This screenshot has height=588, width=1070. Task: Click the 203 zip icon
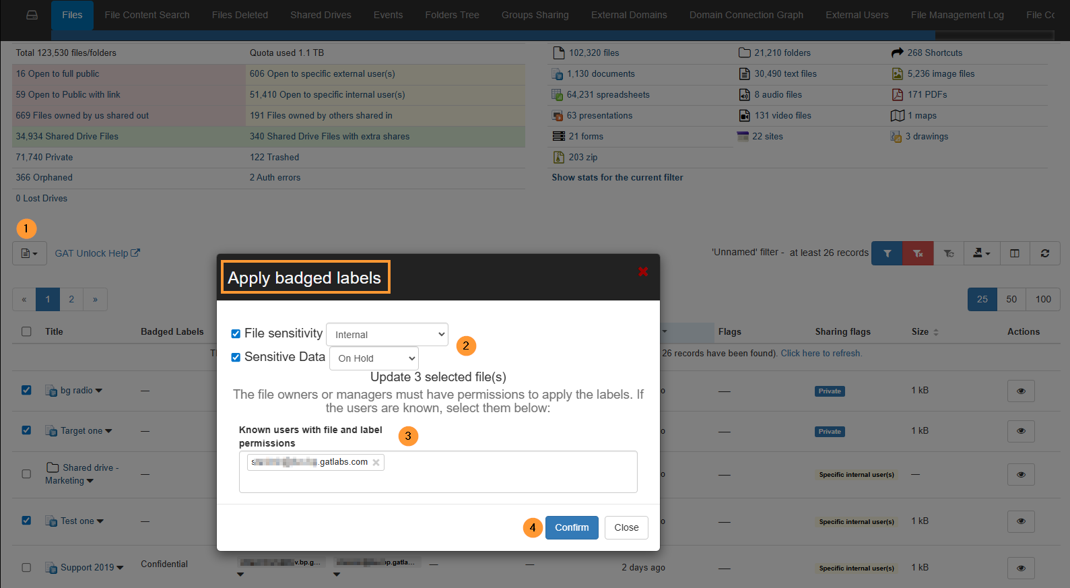coord(558,157)
